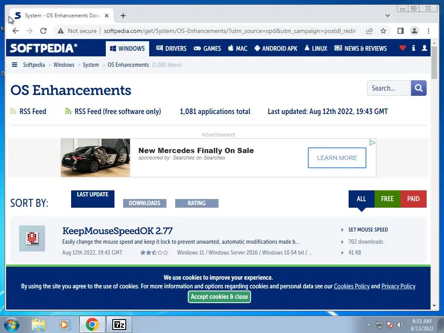Image resolution: width=444 pixels, height=333 pixels.
Task: Accept cookies & close banner
Action: click(x=219, y=297)
